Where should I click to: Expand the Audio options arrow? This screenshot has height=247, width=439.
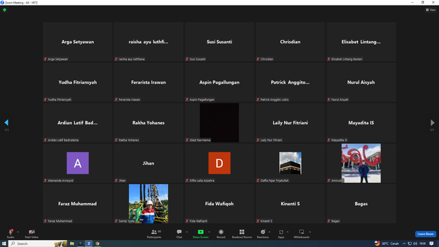point(18,232)
